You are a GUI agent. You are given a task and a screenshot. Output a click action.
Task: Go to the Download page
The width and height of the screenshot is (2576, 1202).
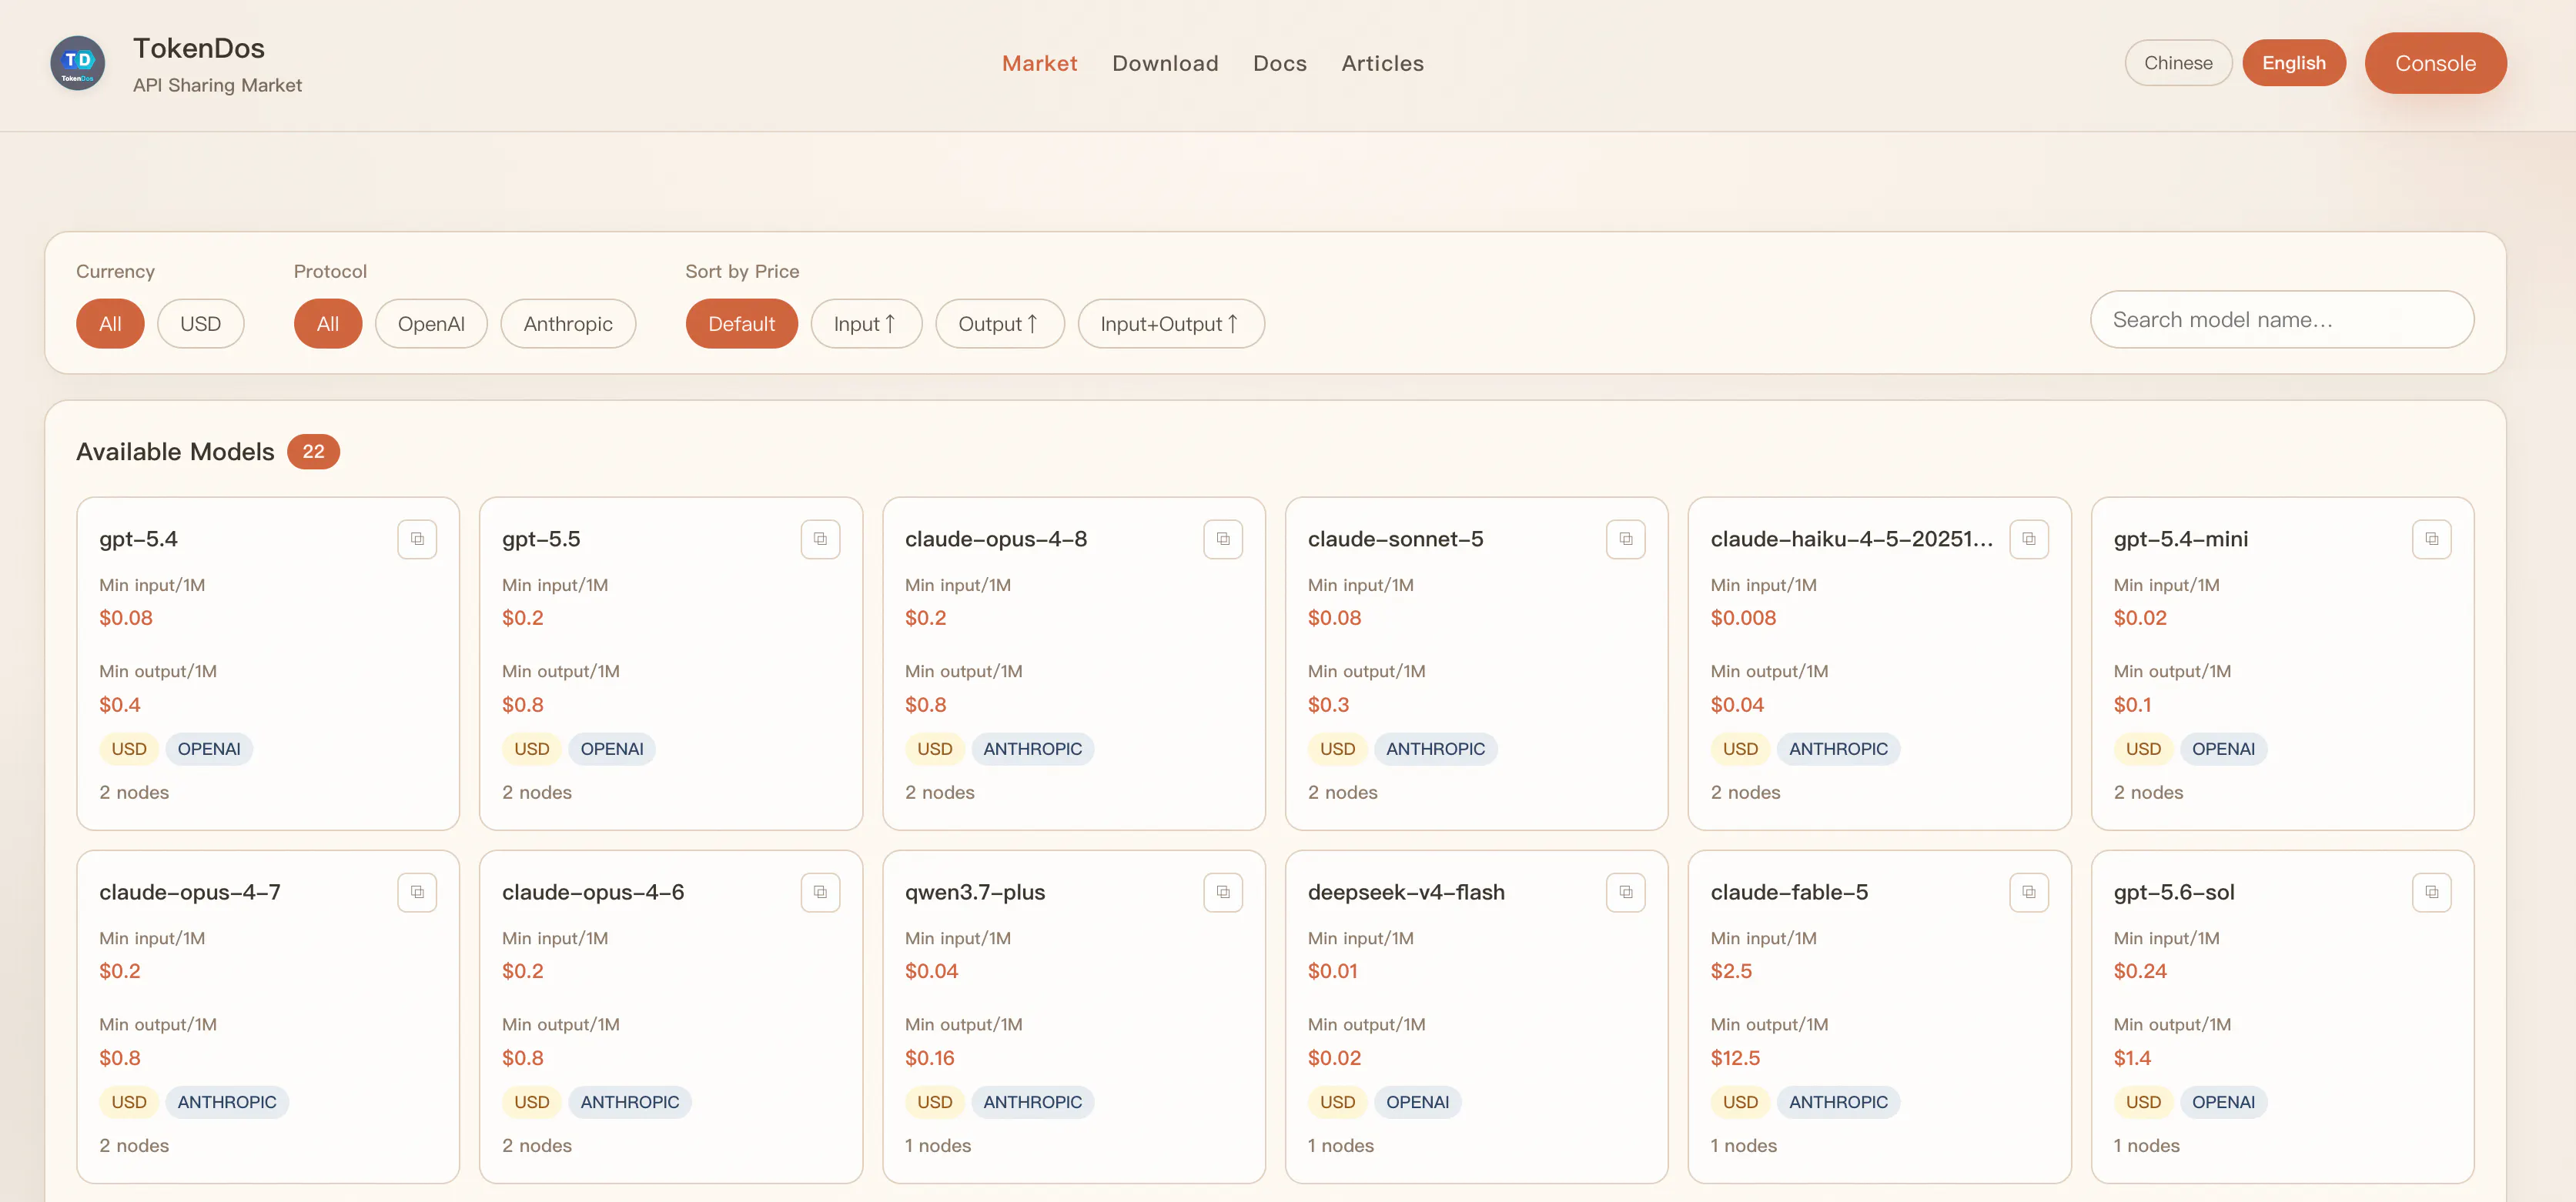(x=1165, y=63)
